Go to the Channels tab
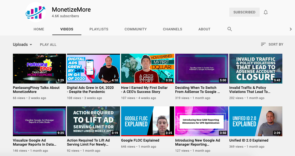 click(x=172, y=29)
